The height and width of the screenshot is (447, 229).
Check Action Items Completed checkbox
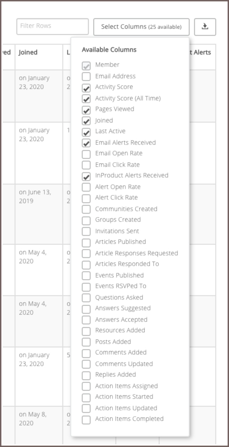(x=86, y=420)
